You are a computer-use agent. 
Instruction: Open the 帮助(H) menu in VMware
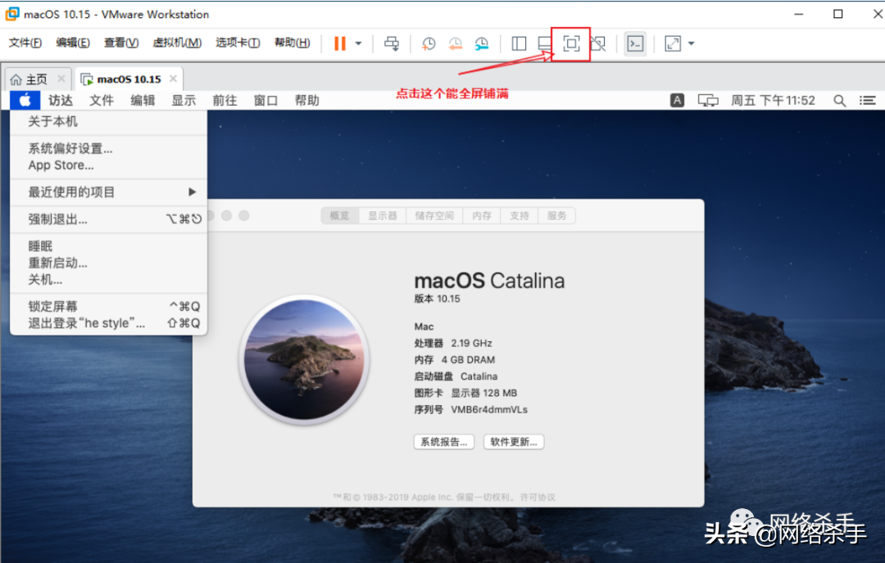pyautogui.click(x=292, y=43)
